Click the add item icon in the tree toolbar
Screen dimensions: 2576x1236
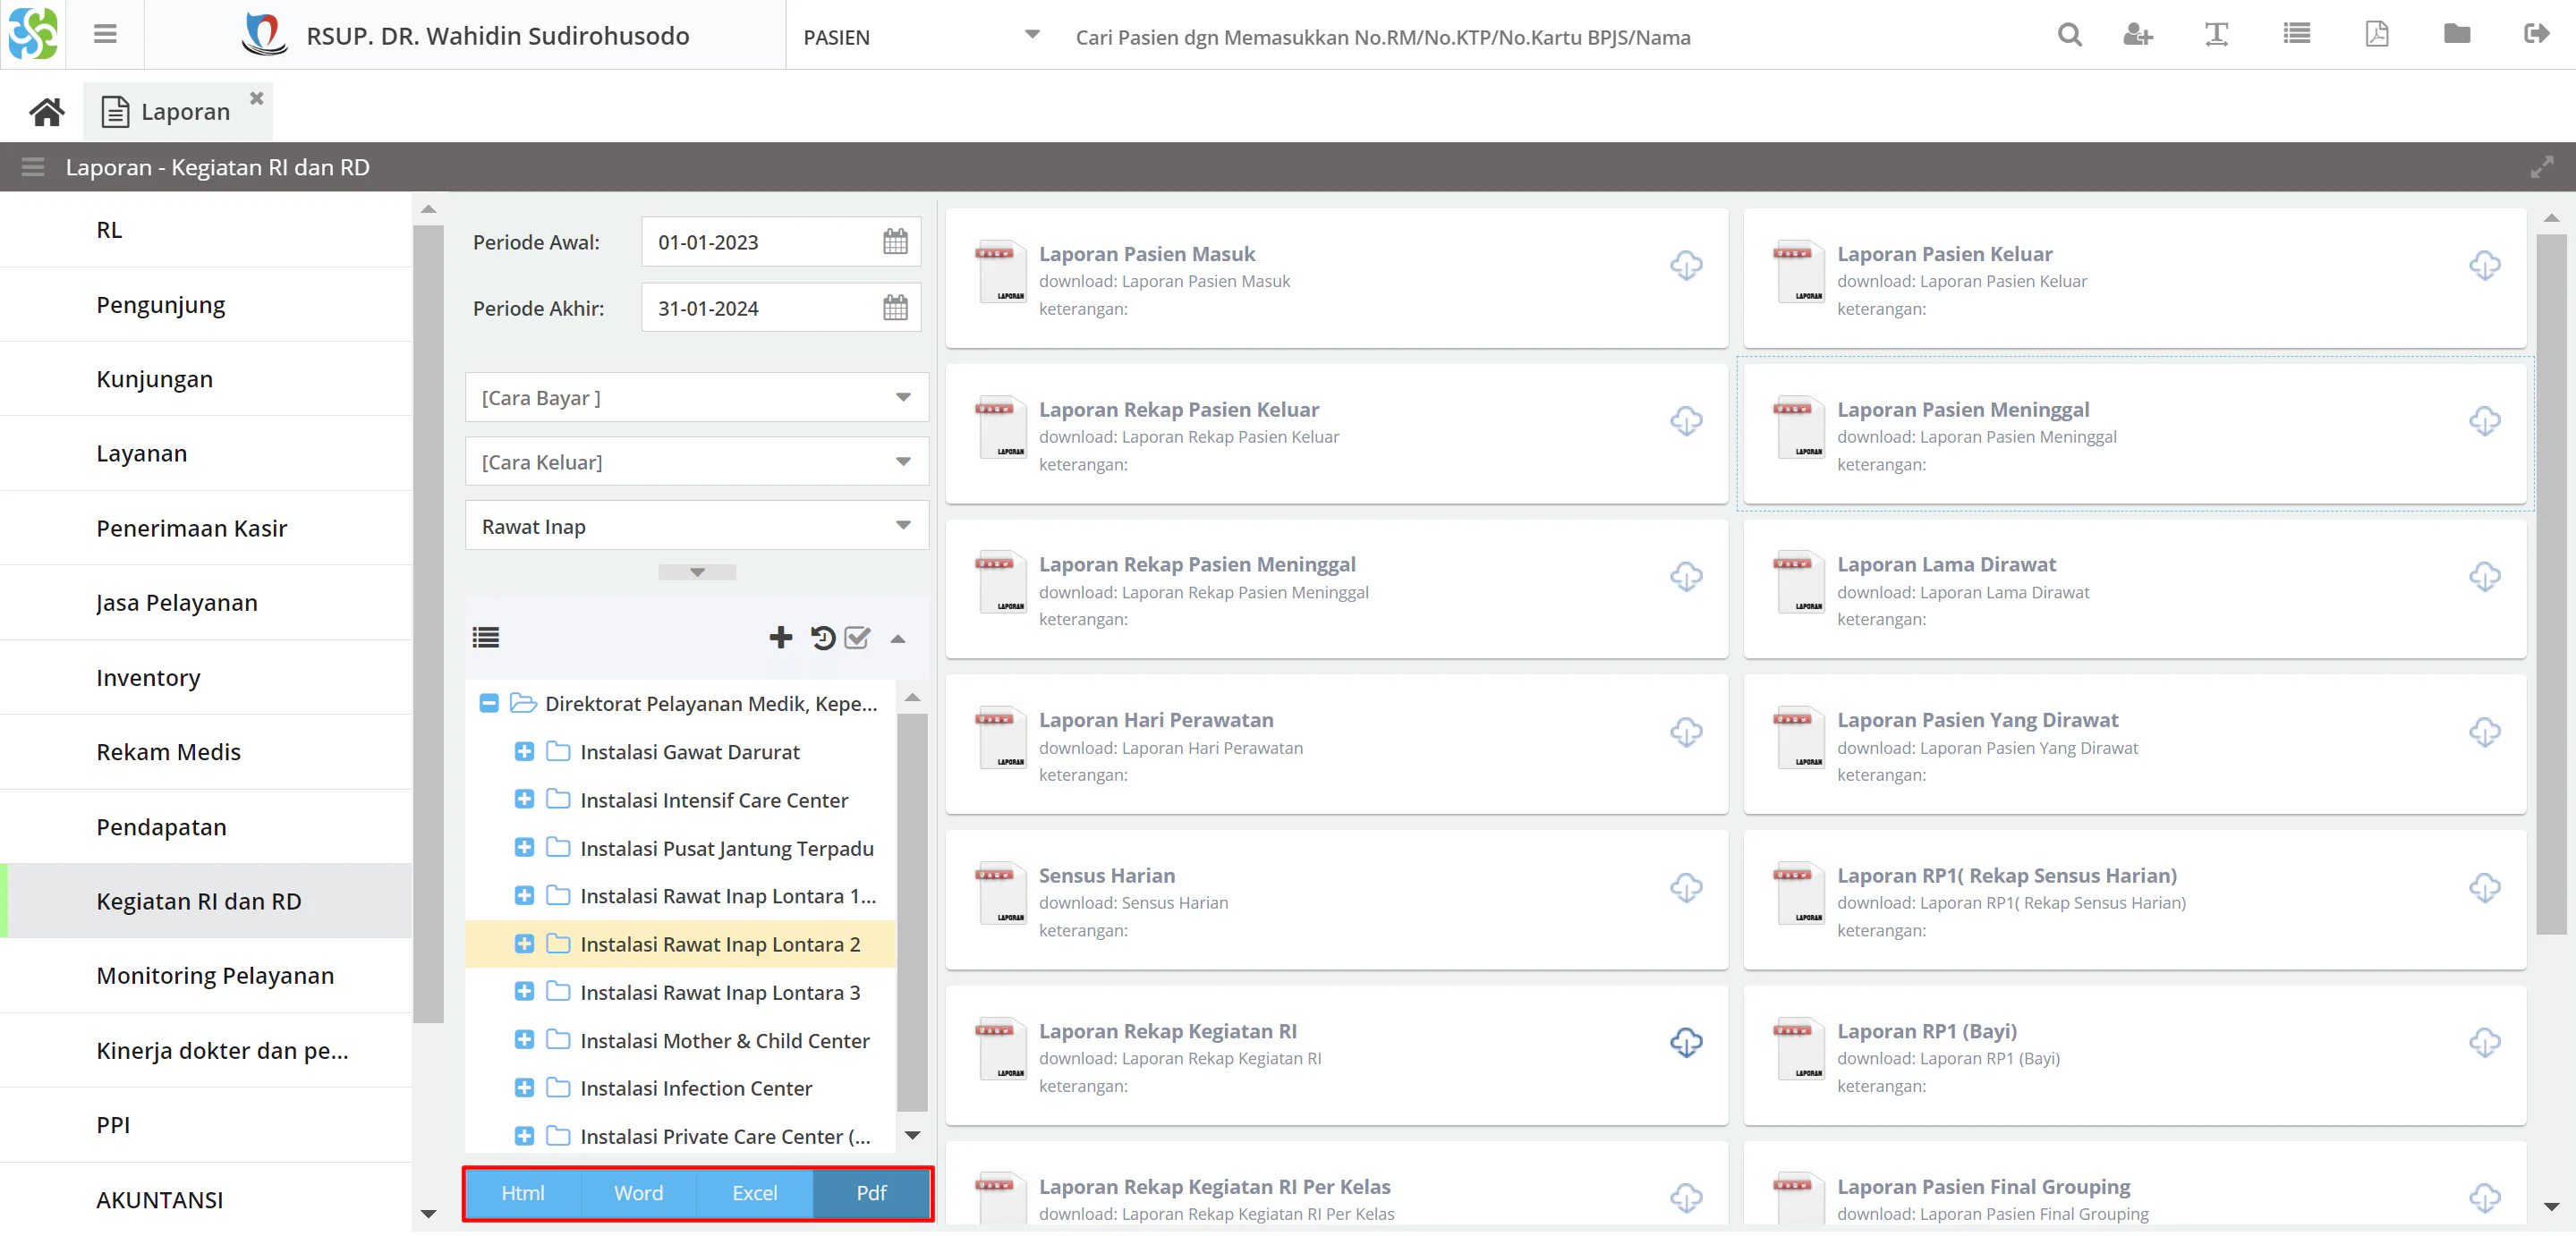click(778, 639)
